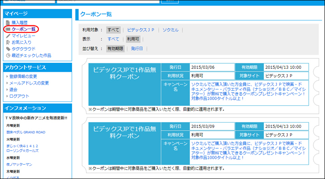Screen dimensions: 325x179
Task: Open まじっく快斗１４１２ link
Action: coord(22,146)
